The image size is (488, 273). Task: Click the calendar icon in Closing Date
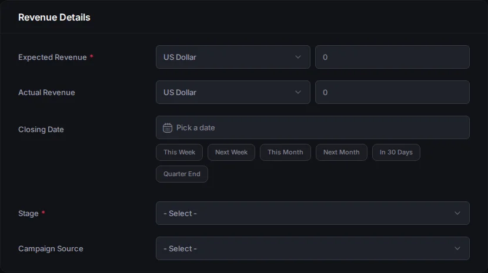[x=168, y=128]
